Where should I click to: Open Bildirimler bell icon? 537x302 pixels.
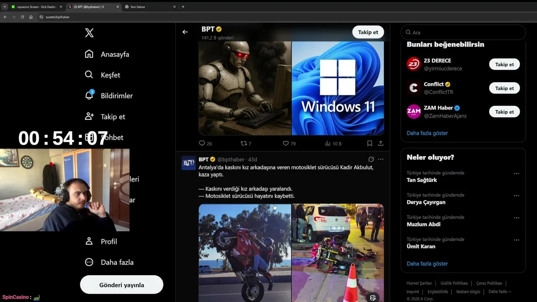tap(89, 95)
